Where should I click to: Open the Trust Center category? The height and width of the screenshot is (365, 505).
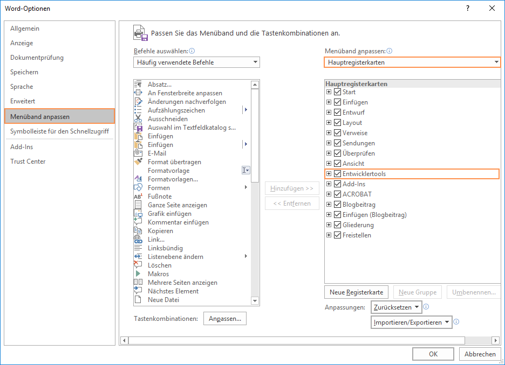(28, 162)
